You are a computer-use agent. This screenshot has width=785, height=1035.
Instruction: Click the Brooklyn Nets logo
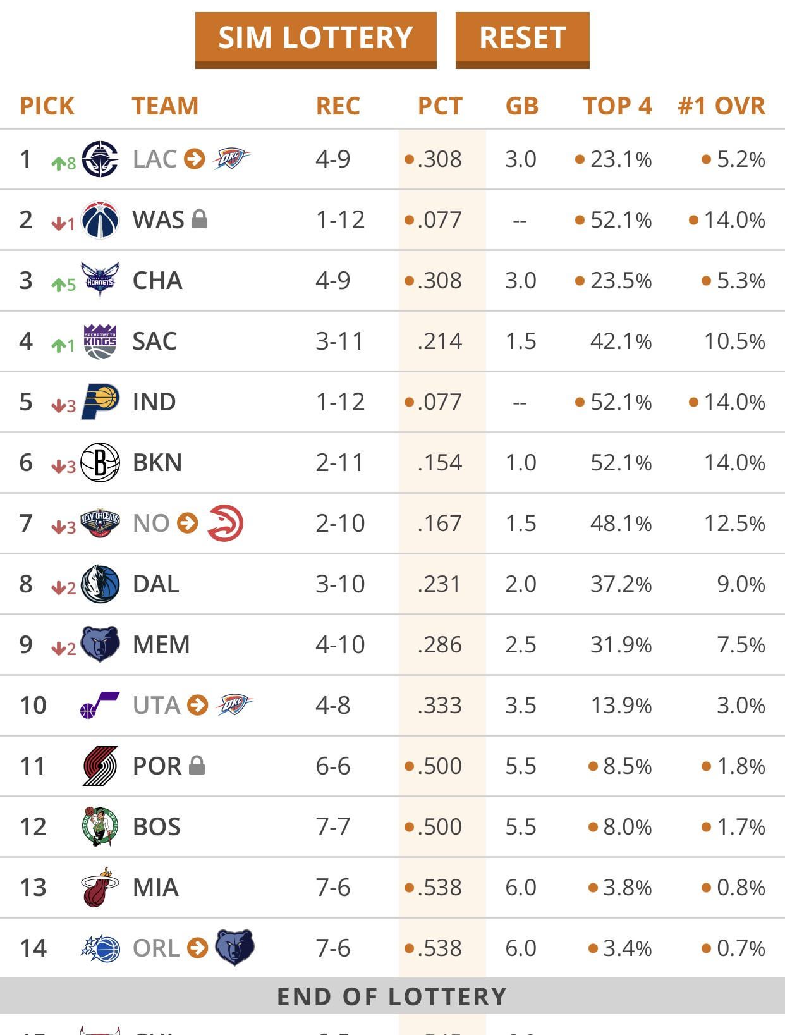(x=100, y=462)
